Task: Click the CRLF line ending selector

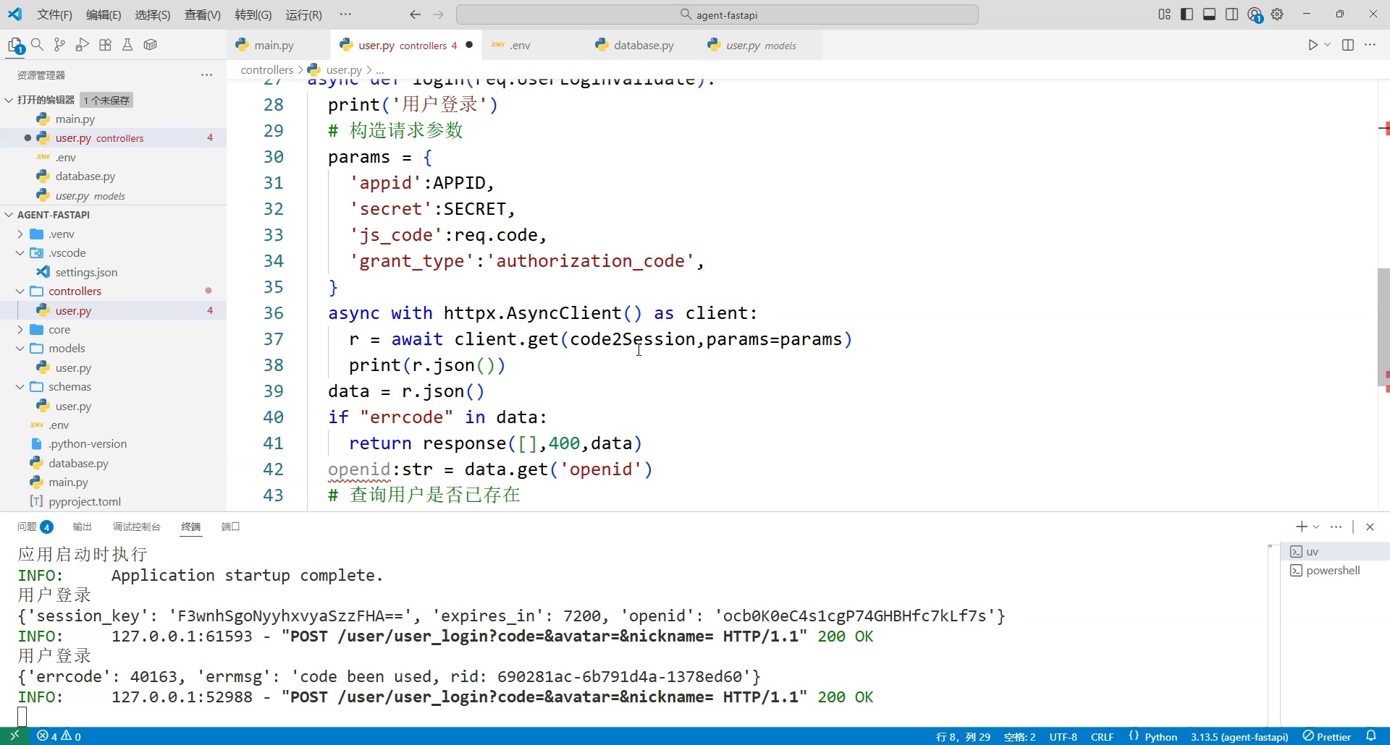Action: coord(1102,736)
